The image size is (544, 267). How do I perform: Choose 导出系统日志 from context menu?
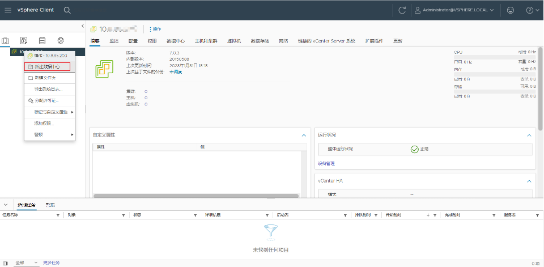tap(50, 89)
